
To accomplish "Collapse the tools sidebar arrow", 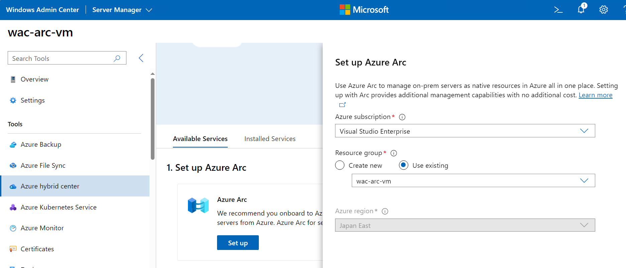I will click(x=141, y=58).
